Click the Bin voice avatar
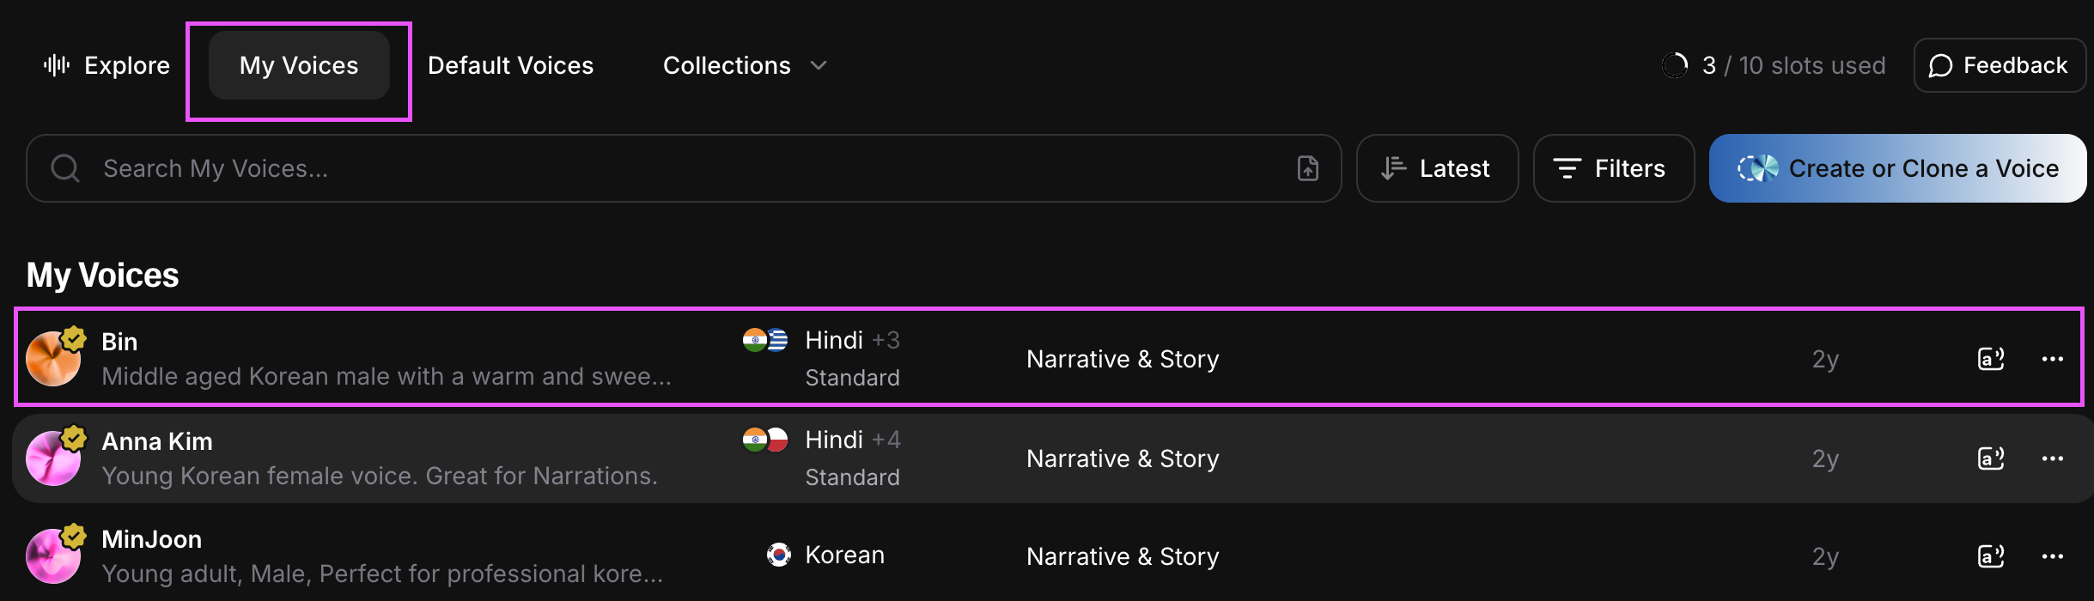Screen dimensions: 2094x601 pos(53,359)
